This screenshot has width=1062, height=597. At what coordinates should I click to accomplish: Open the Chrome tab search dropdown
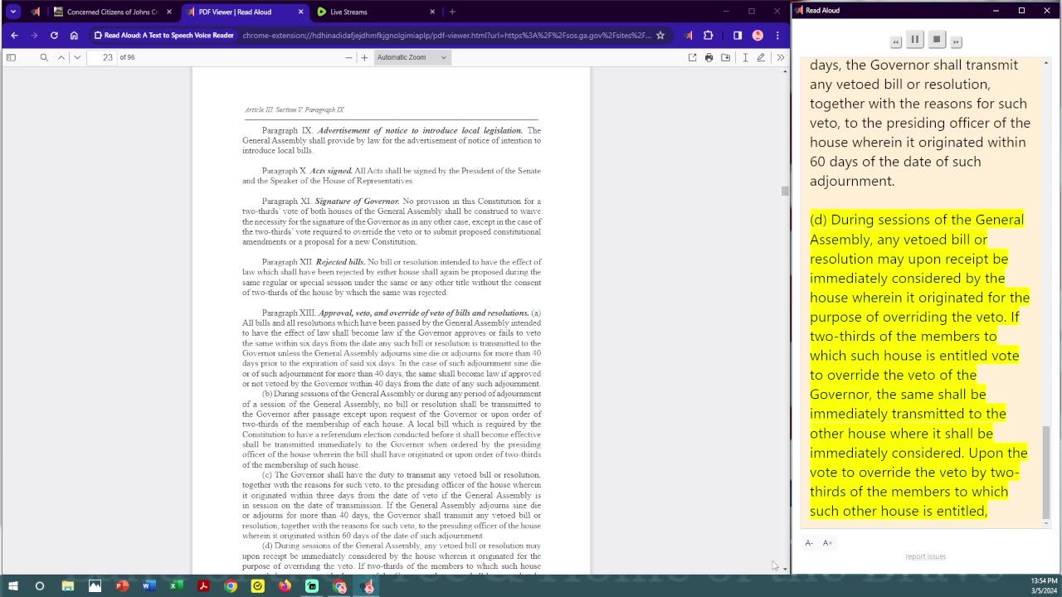click(12, 12)
